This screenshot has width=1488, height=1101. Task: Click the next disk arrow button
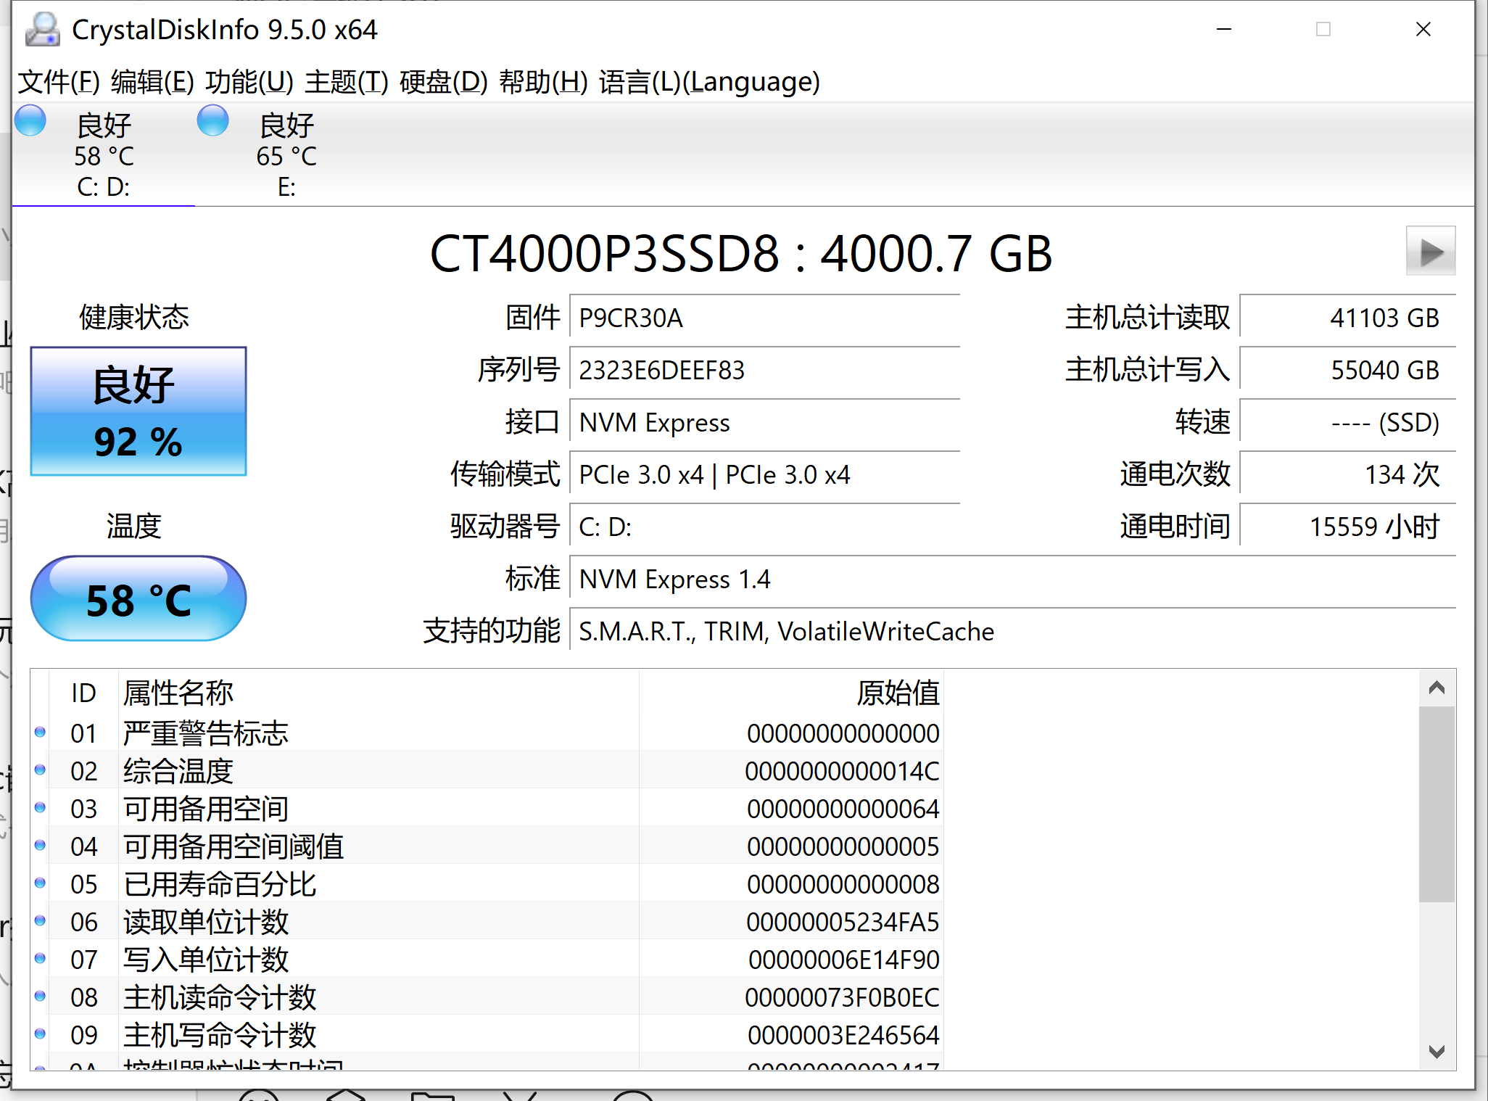tap(1430, 252)
